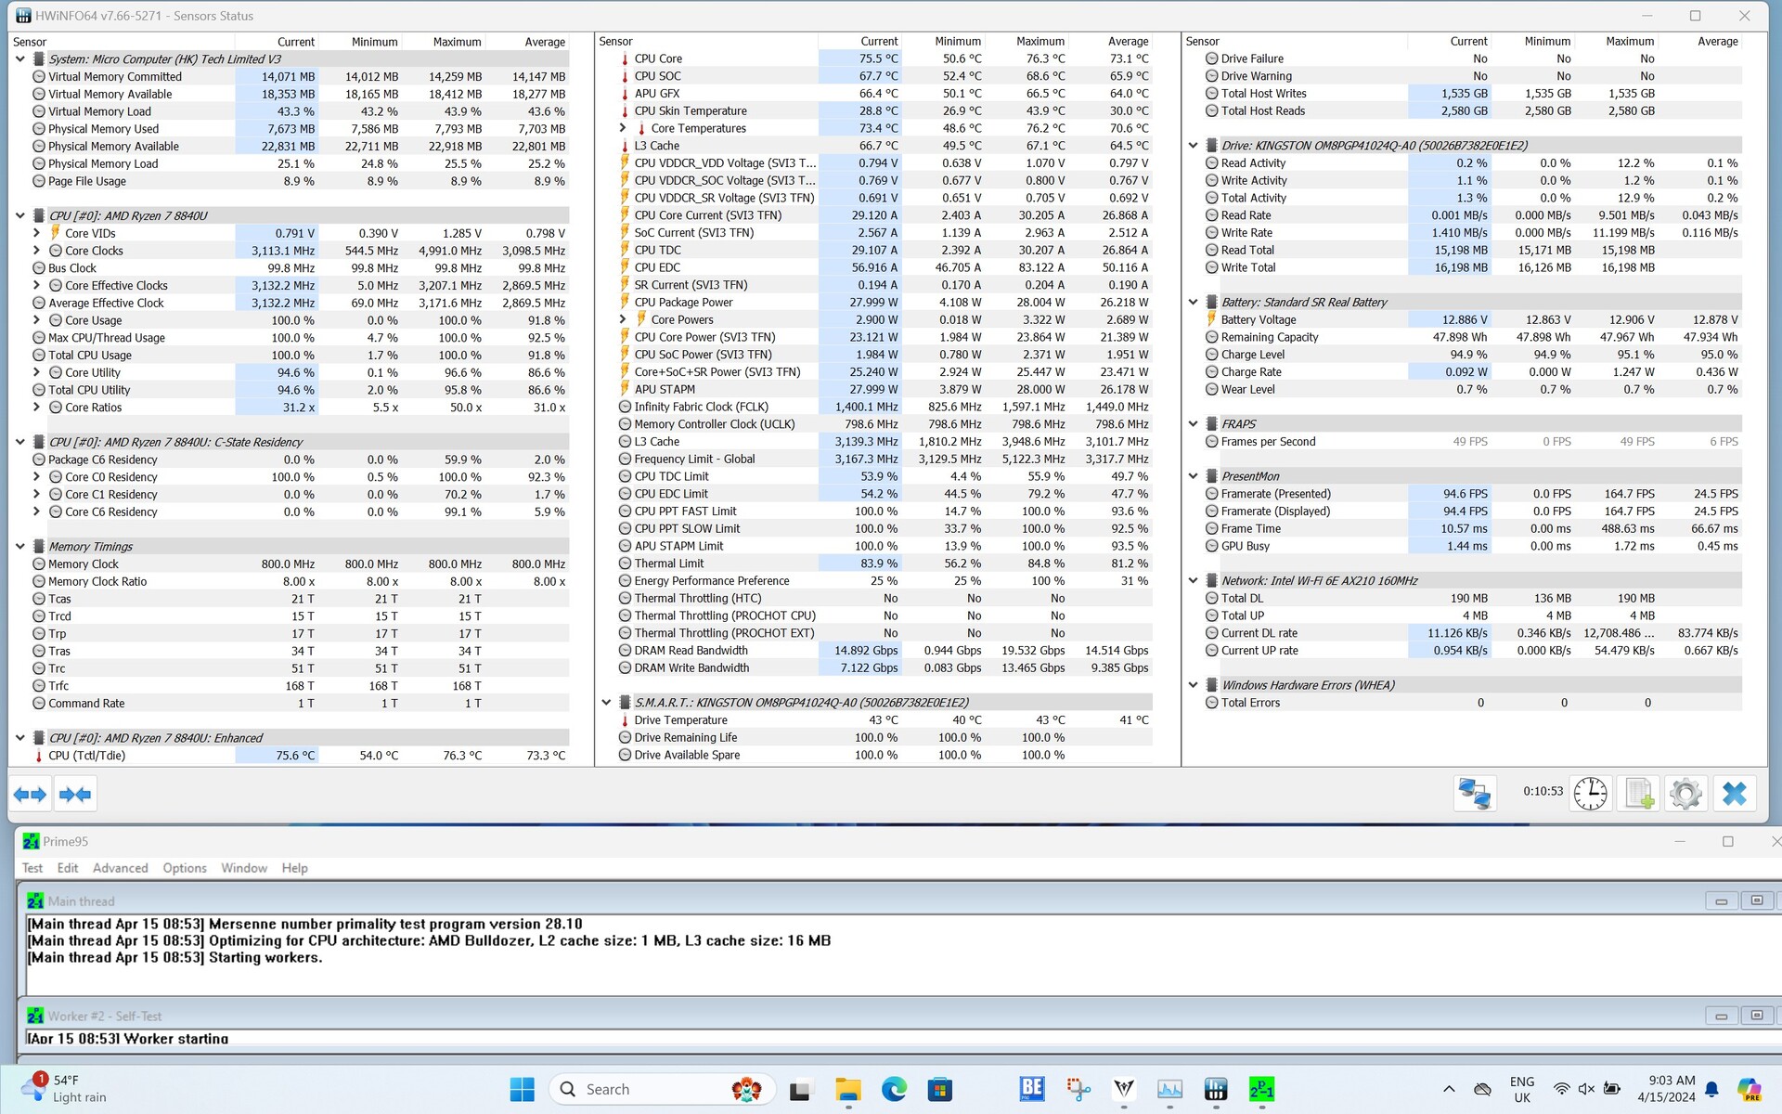Expand the Core VIDs row

pos(36,233)
